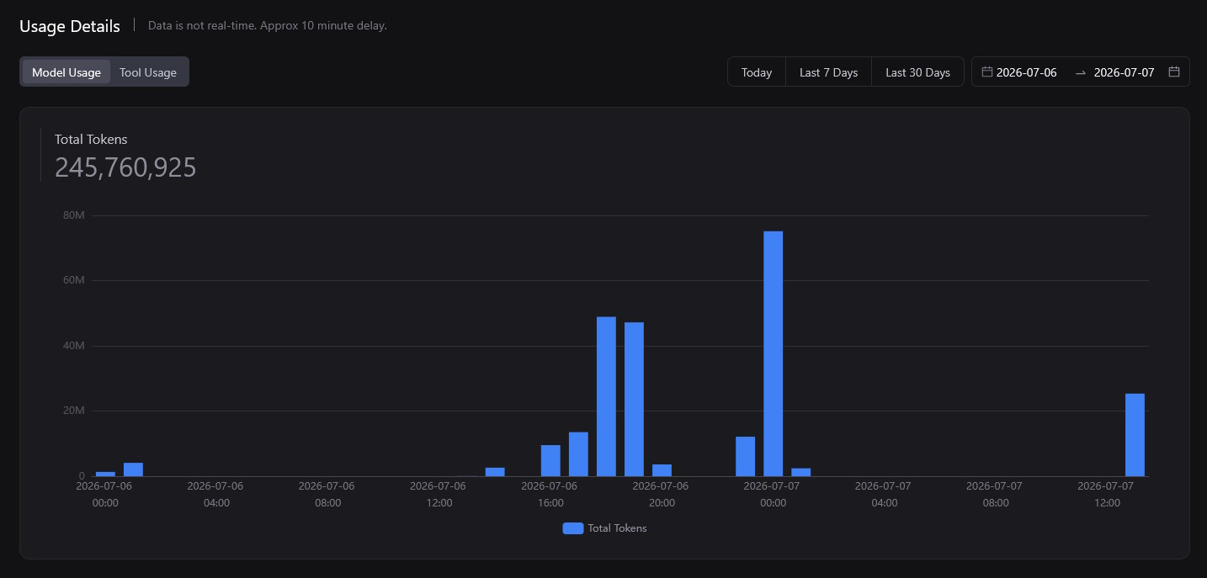This screenshot has height=578, width=1207.
Task: Edit the start date 2026-07-06 field
Action: [x=1027, y=72]
